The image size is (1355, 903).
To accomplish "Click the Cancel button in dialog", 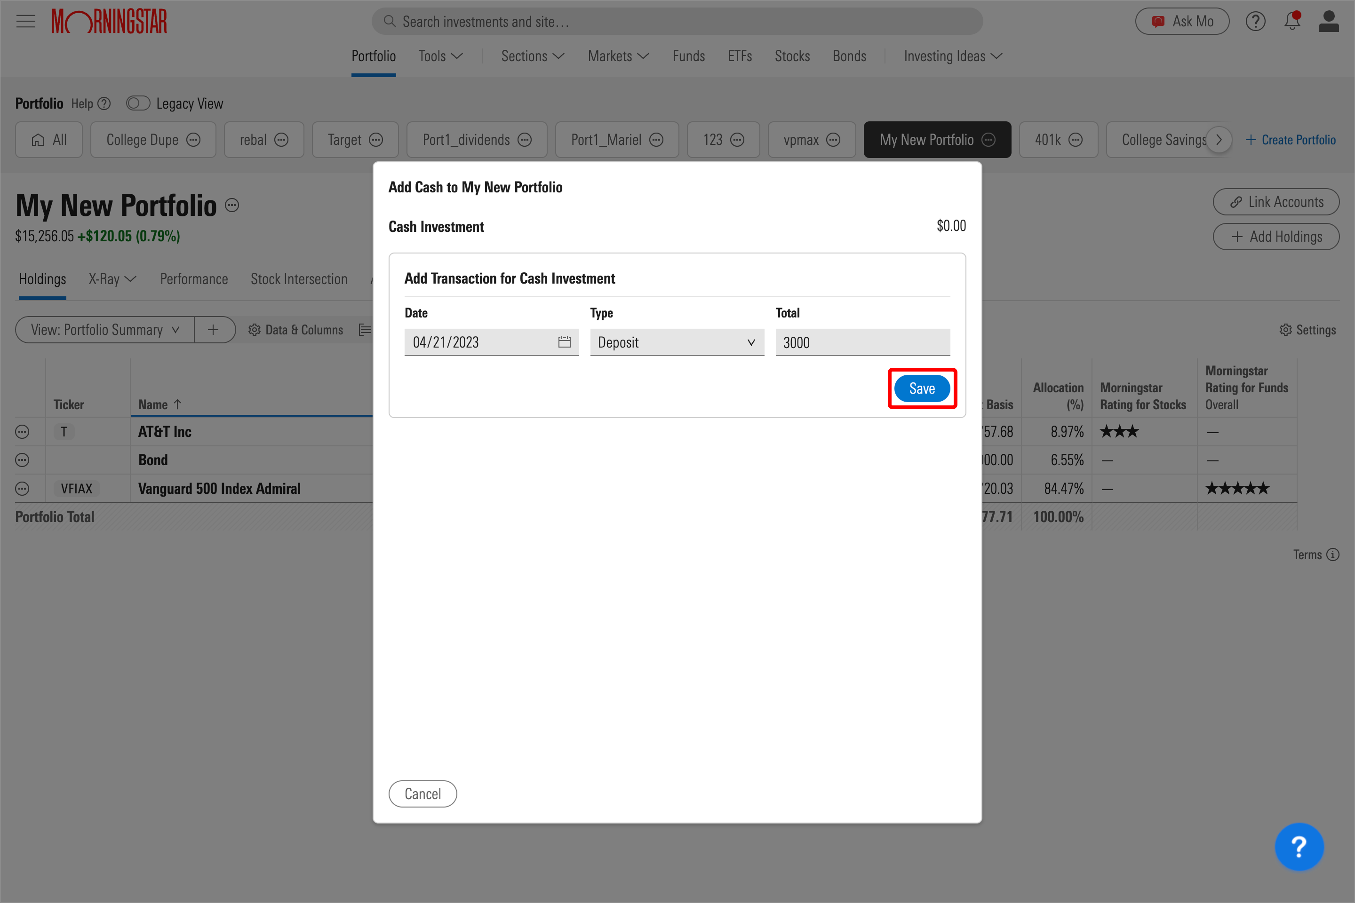I will [423, 793].
